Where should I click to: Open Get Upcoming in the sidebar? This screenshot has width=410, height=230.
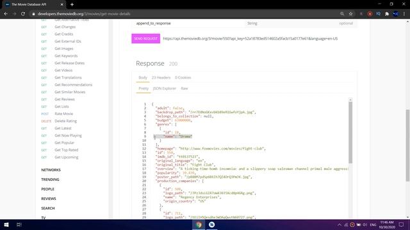67,157
